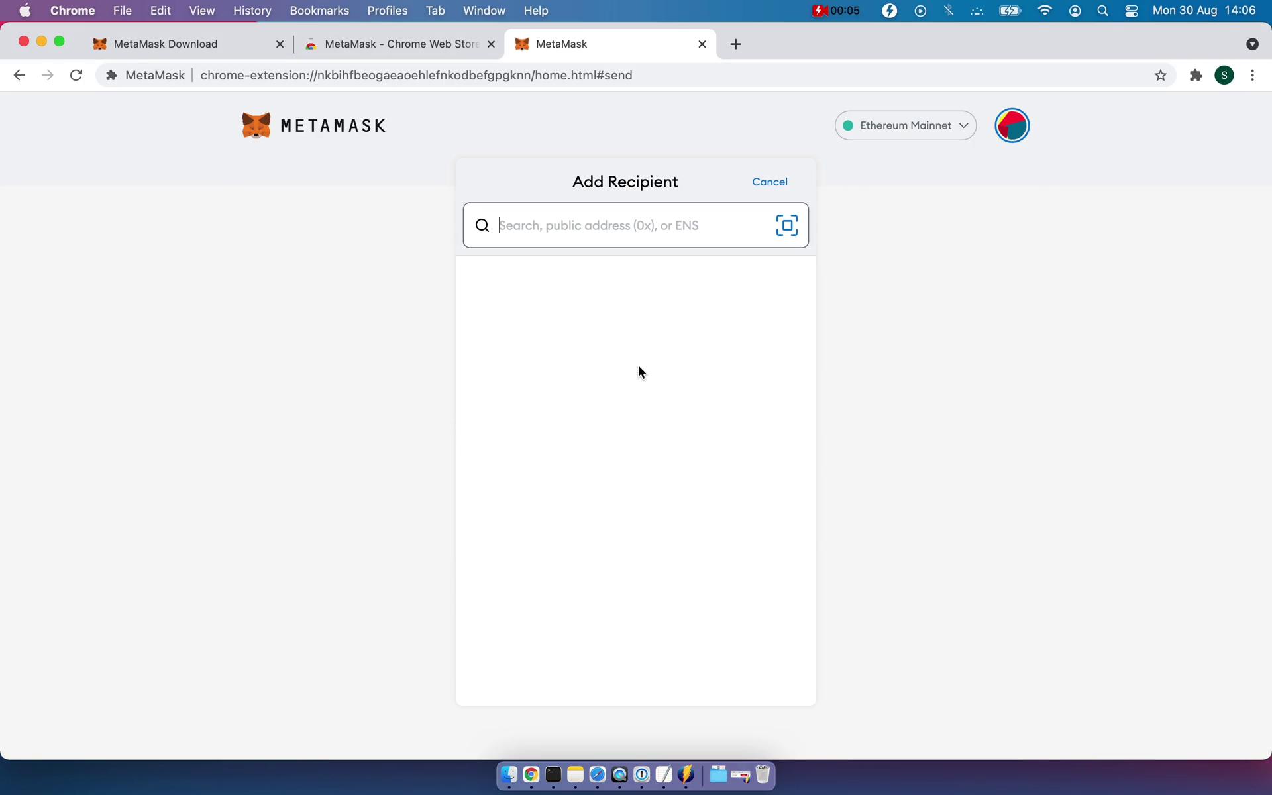Open the lightning bolt app in the dock

click(686, 774)
